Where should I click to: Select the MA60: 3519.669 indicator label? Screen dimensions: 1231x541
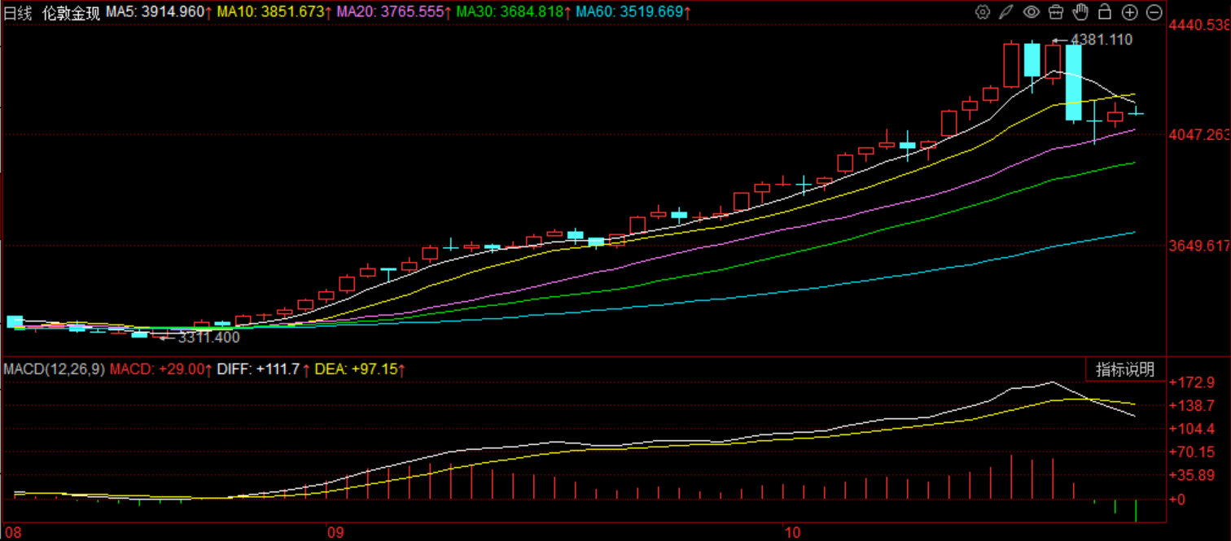[x=633, y=13]
